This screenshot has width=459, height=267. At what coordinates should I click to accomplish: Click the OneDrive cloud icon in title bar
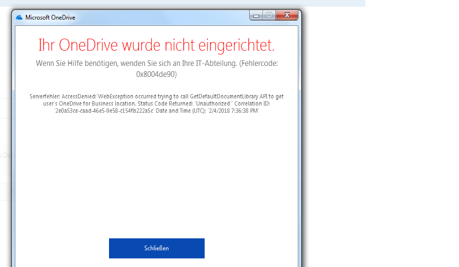pos(19,18)
